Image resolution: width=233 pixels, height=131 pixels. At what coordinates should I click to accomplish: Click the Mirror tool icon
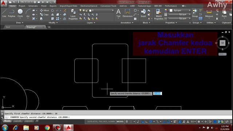pyautogui.click(x=52, y=15)
